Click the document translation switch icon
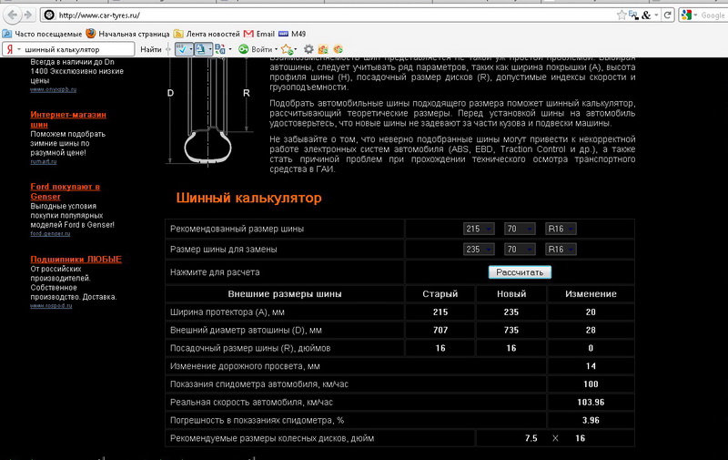 tap(220, 49)
